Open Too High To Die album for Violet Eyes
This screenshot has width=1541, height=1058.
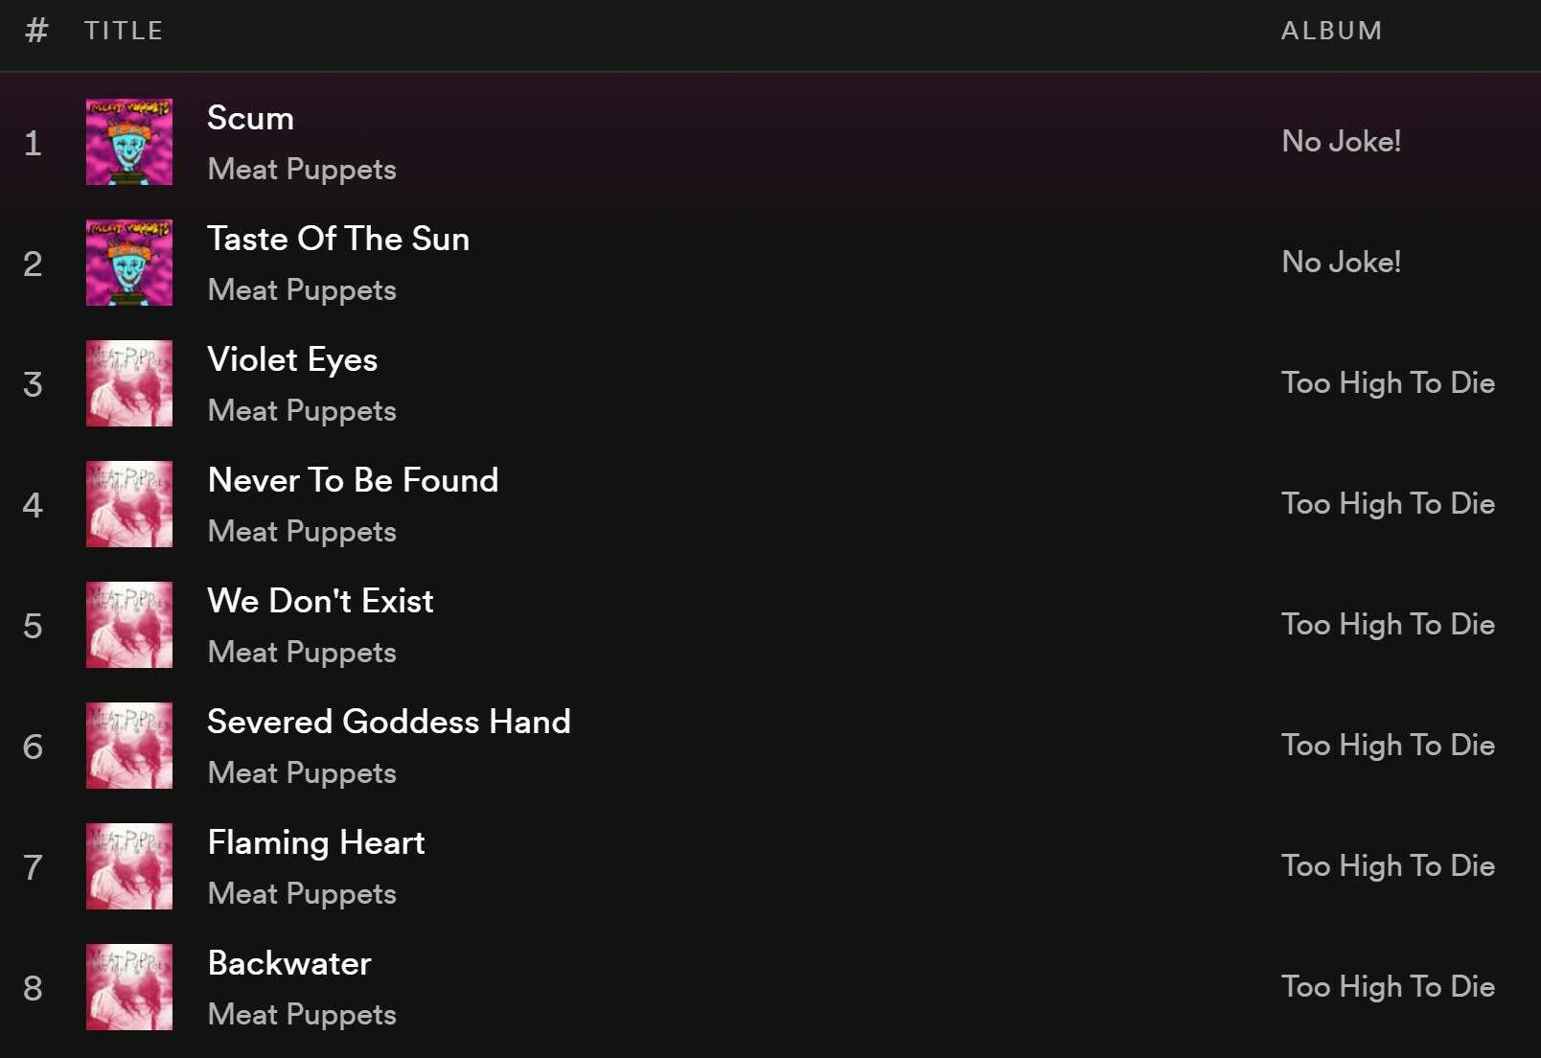1389,383
